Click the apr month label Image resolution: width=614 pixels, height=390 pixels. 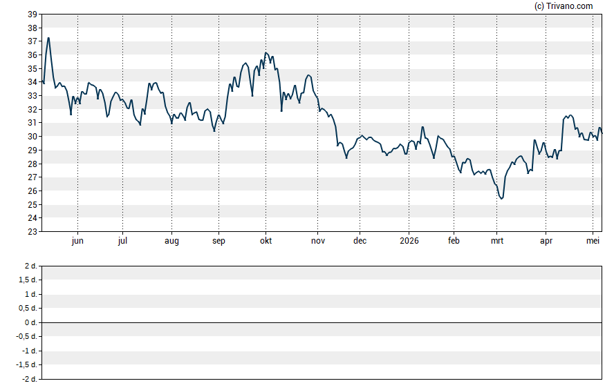click(546, 241)
